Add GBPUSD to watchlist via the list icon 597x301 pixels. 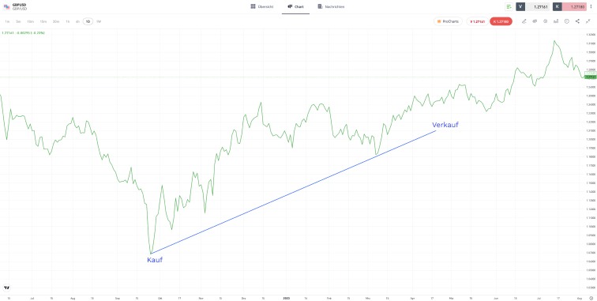click(x=509, y=6)
